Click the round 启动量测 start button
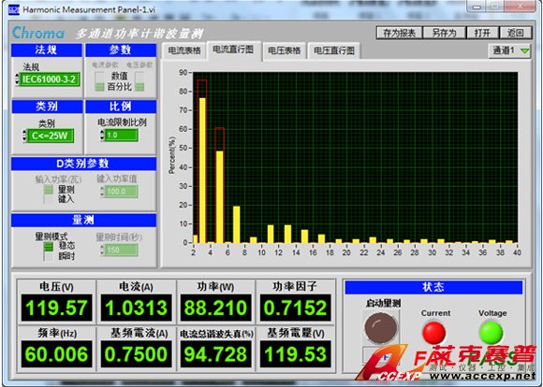Viewport: 543px width, 387px height. click(x=381, y=327)
